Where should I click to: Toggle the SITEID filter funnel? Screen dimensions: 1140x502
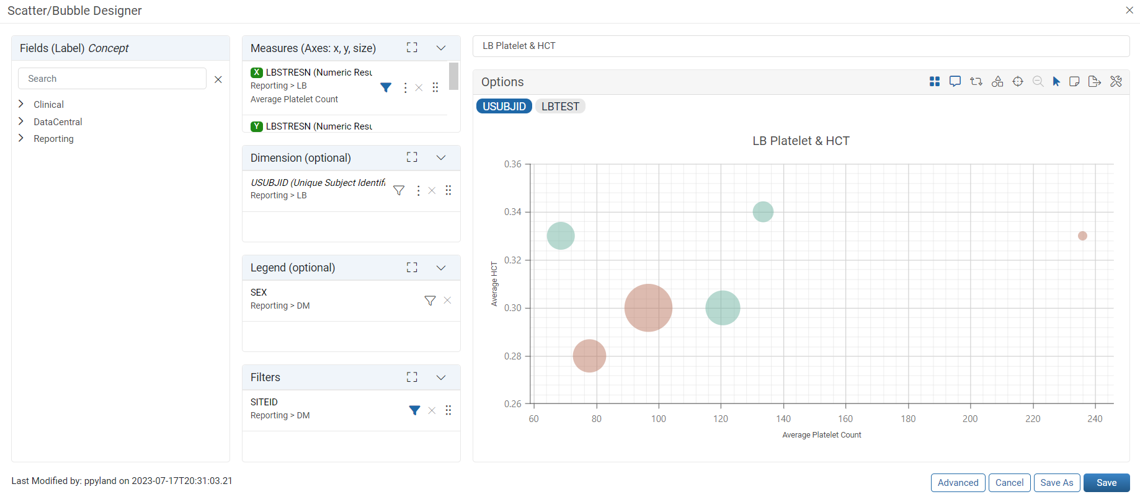click(x=415, y=410)
